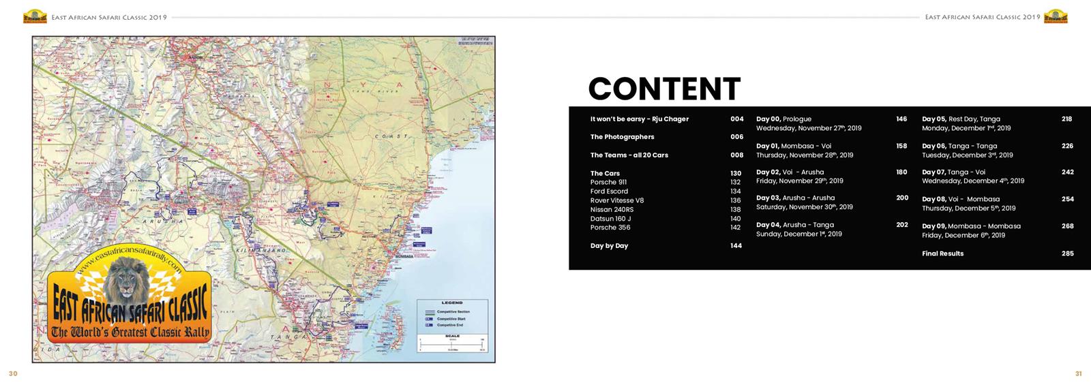Open Day 00, Prologue entry

(x=783, y=119)
